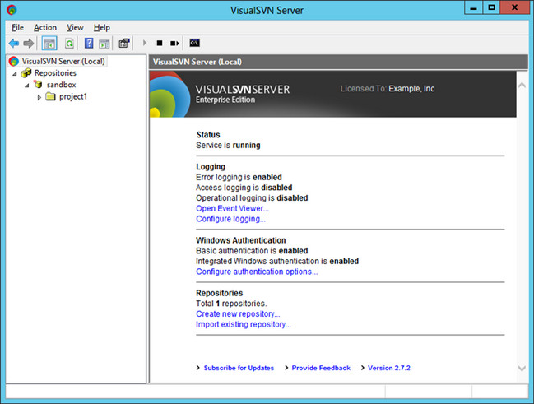The image size is (534, 404).
Task: Click Configure logging link
Action: 230,219
